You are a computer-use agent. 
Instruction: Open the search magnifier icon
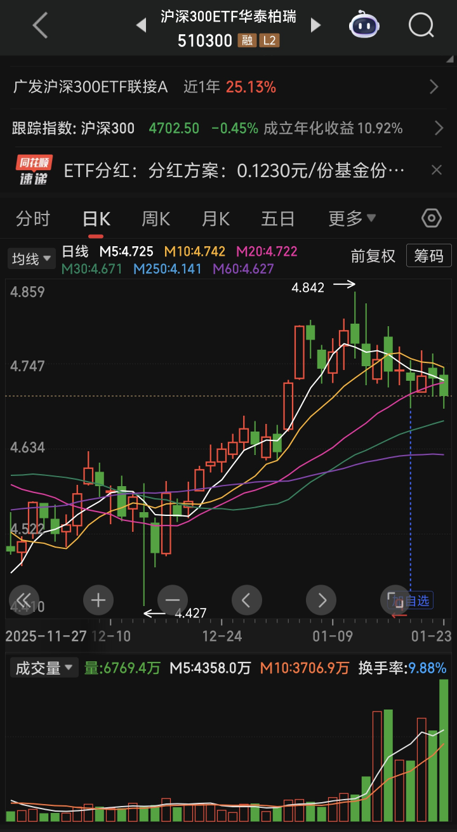[x=421, y=26]
